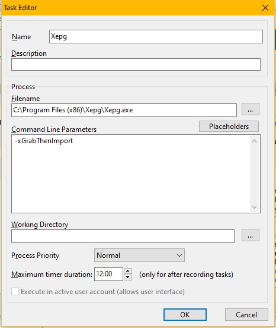
Task: Decrease the maximum timer duration with down arrow
Action: [x=128, y=277]
